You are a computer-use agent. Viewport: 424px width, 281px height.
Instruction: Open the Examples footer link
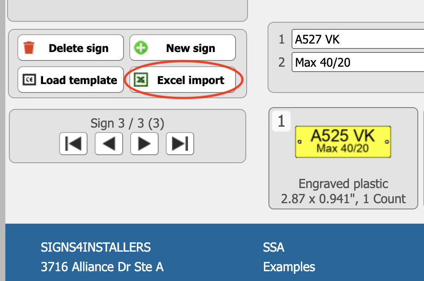[289, 267]
